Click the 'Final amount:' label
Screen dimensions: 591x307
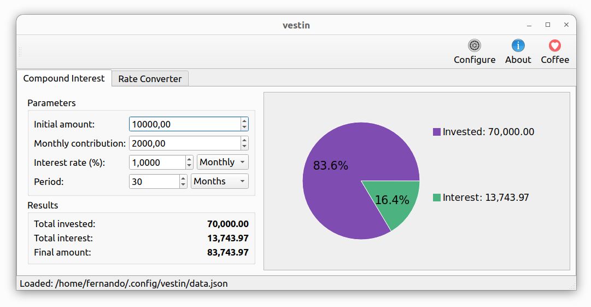click(x=62, y=253)
